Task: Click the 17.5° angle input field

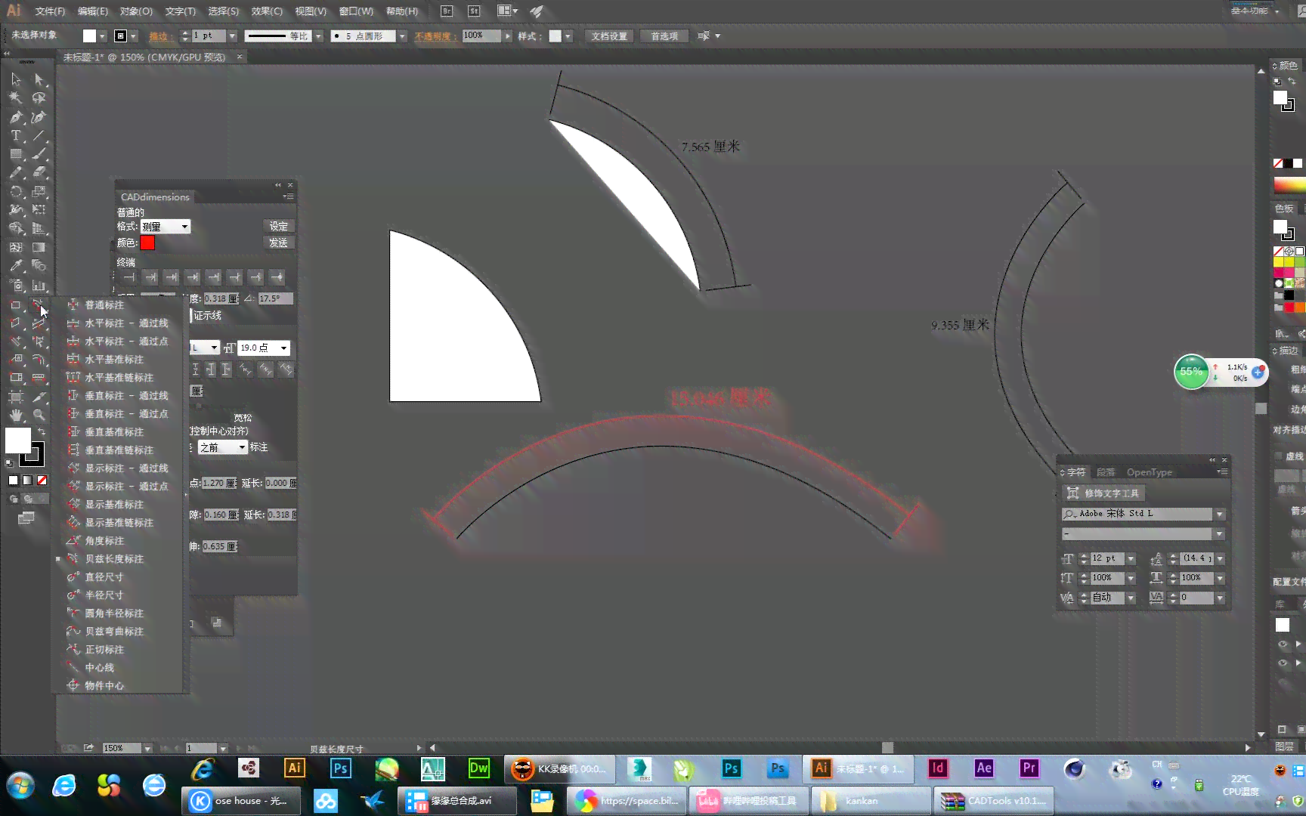Action: coord(275,298)
